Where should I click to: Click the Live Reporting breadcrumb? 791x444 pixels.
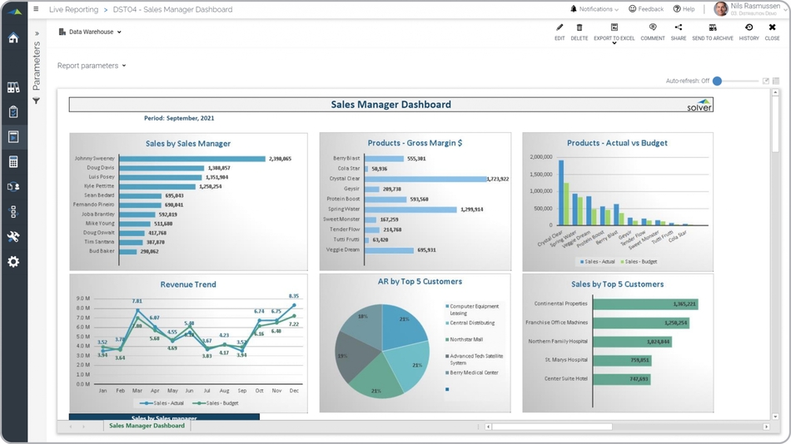(x=73, y=10)
